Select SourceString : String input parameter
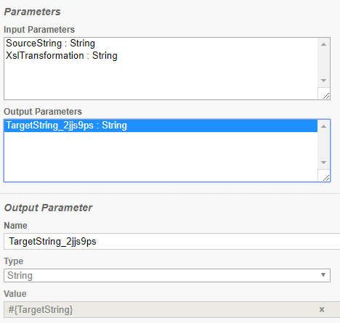This screenshot has width=340, height=323. [x=50, y=44]
